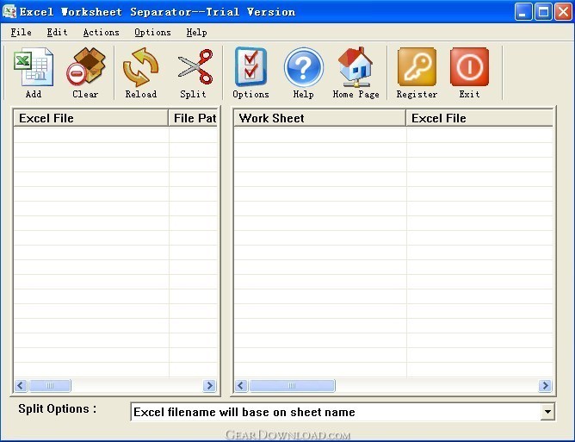
Task: Reload files with the Reload icon
Action: (141, 67)
